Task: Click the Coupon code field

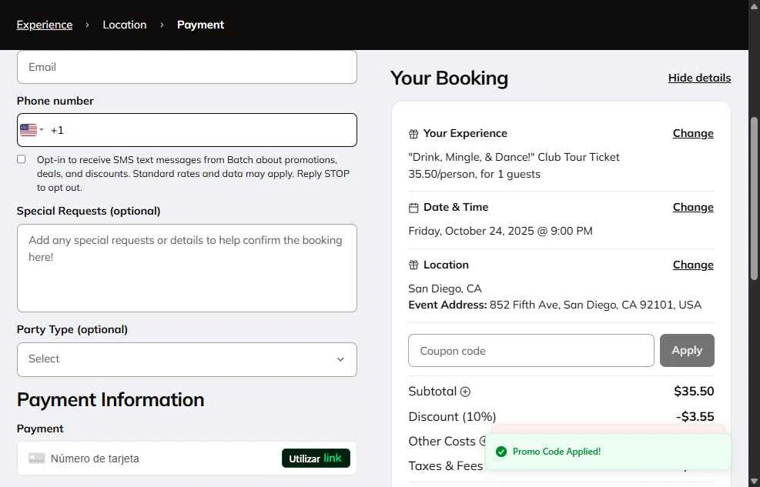Action: pyautogui.click(x=531, y=351)
